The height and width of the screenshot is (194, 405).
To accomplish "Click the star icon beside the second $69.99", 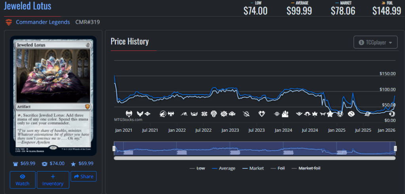I will pyautogui.click(x=74, y=164).
